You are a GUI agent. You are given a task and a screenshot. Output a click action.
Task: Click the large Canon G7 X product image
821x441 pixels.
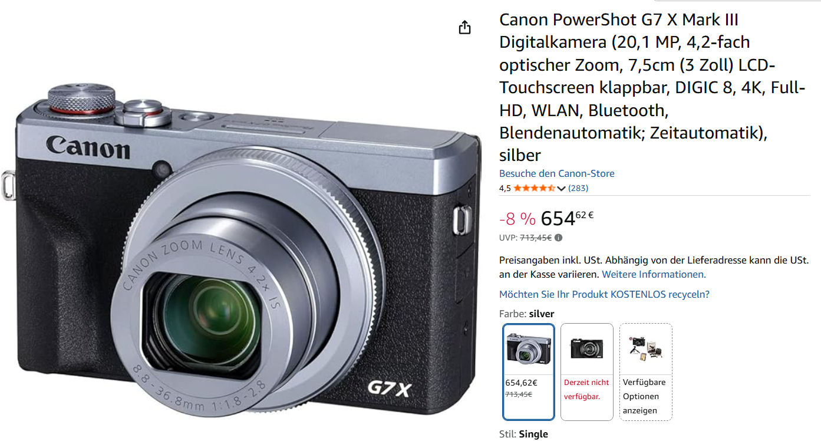242,248
